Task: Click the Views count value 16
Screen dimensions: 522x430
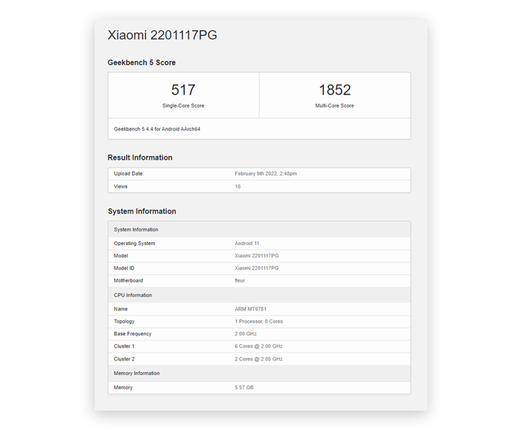Action: click(x=238, y=186)
